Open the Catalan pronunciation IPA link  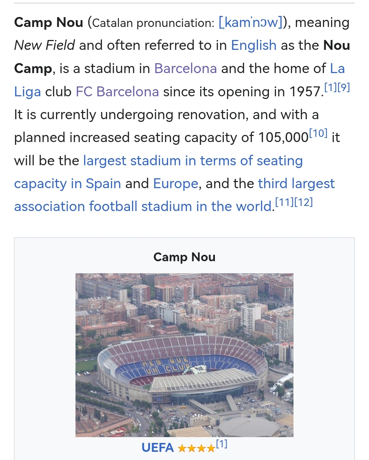coord(250,23)
